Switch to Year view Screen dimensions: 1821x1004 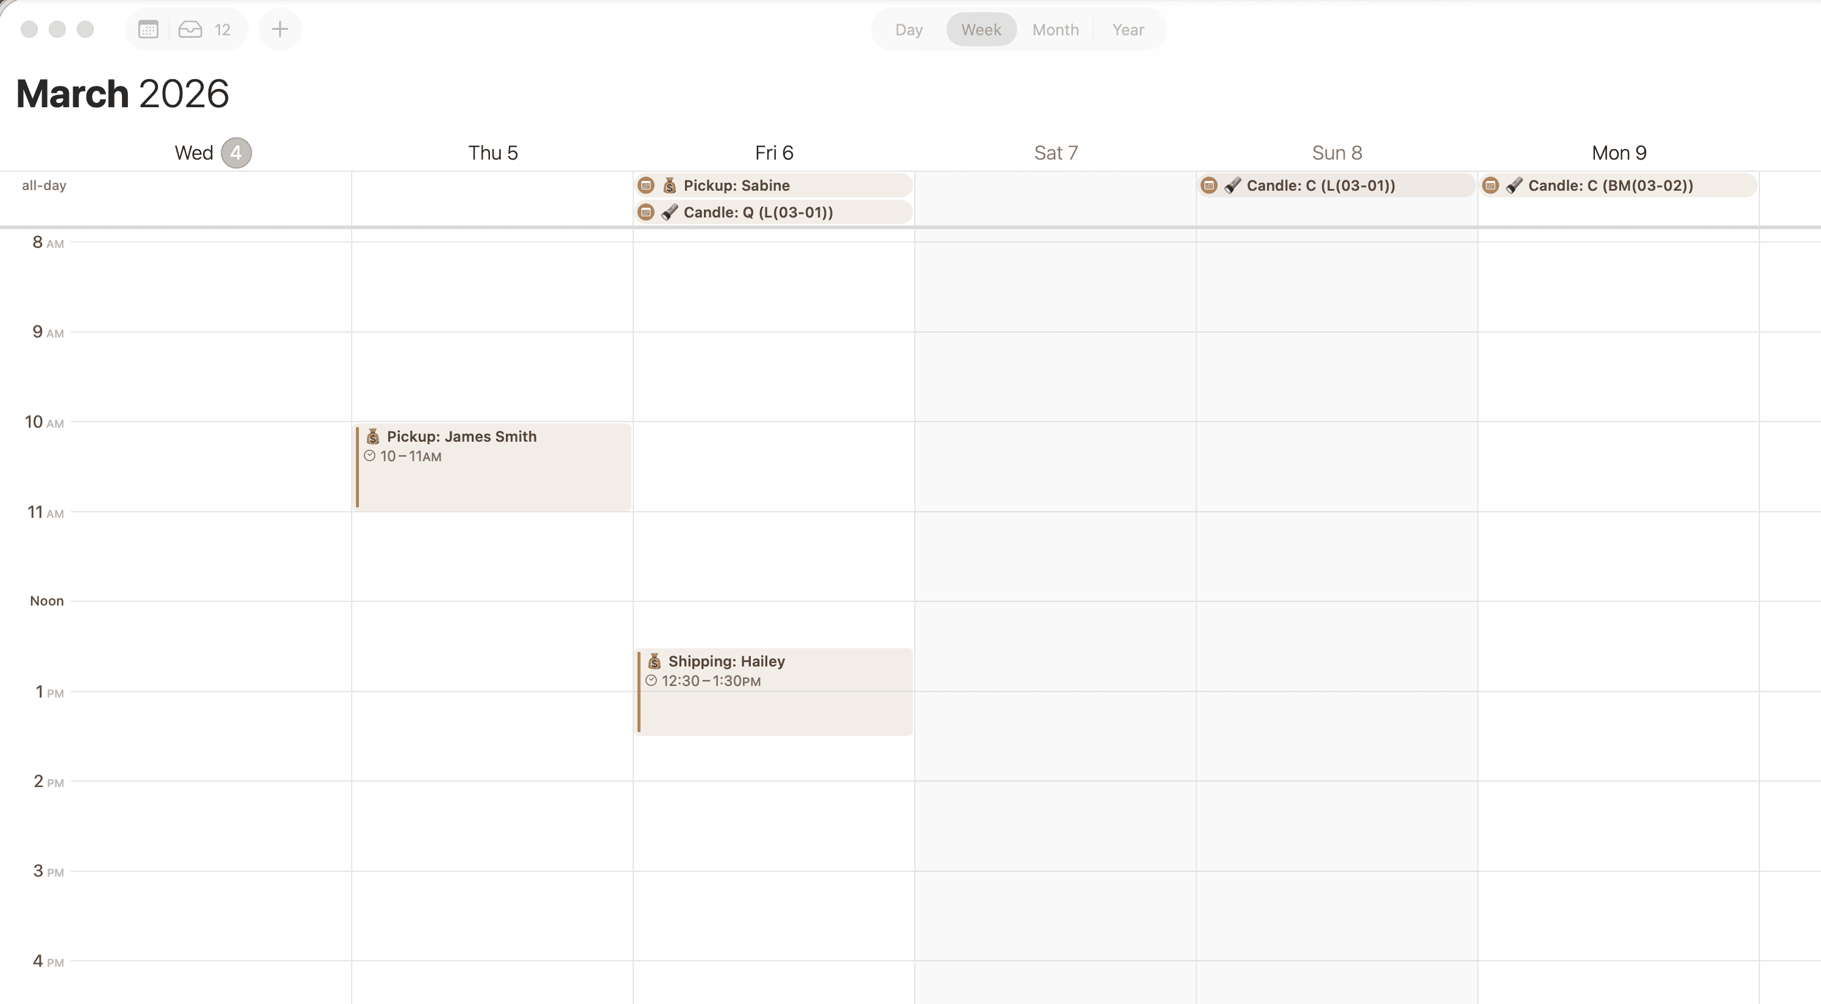(x=1127, y=30)
